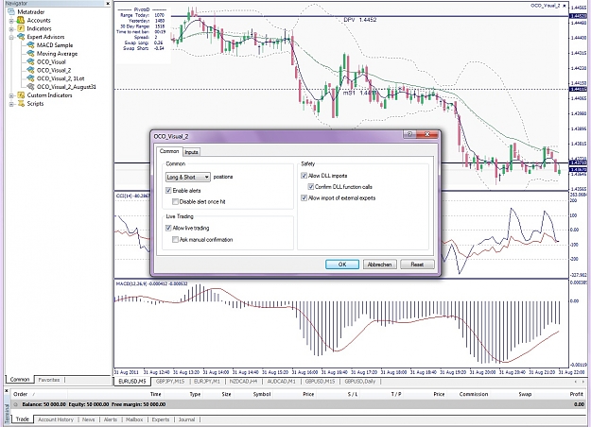
Task: Select the Common tab in OCO_Visual_2 dialog
Action: (169, 151)
